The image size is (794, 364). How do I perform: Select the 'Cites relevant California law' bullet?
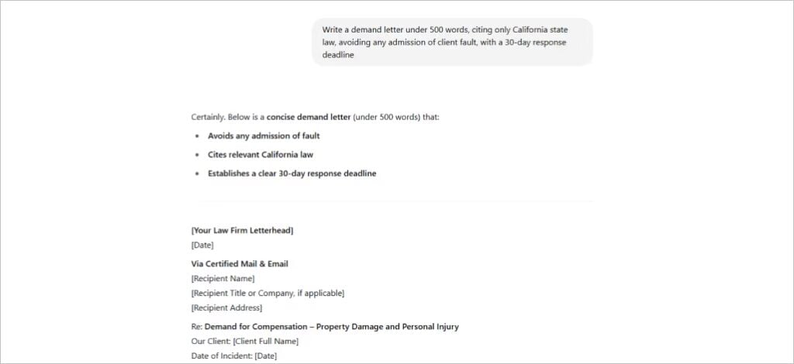click(261, 155)
